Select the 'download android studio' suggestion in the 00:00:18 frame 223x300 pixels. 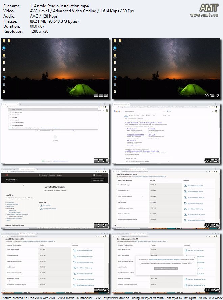(x=53, y=123)
